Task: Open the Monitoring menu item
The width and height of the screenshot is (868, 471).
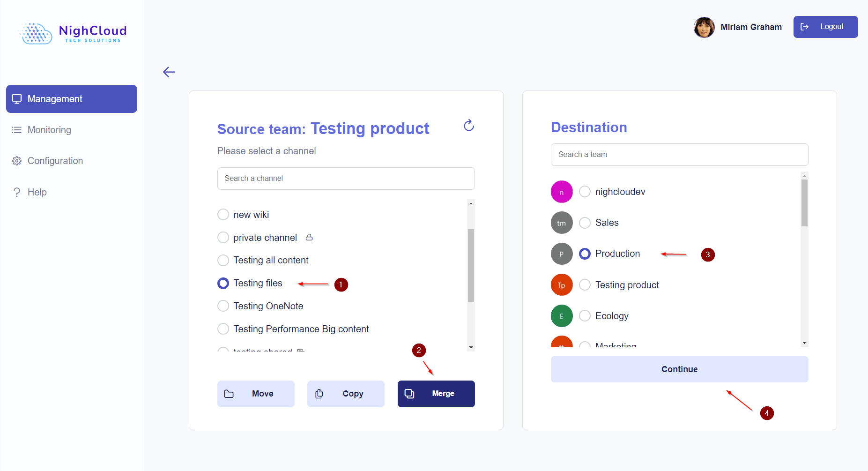Action: [x=49, y=130]
